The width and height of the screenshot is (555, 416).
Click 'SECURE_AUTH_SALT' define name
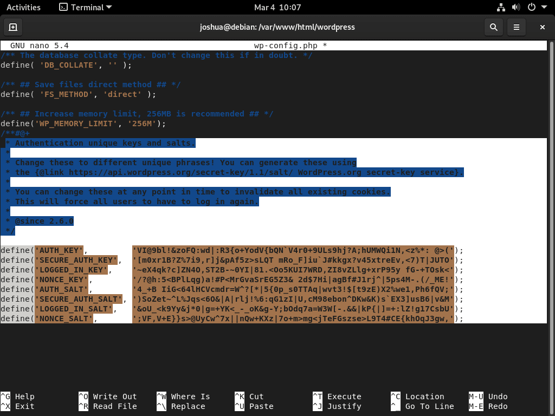[x=78, y=299]
